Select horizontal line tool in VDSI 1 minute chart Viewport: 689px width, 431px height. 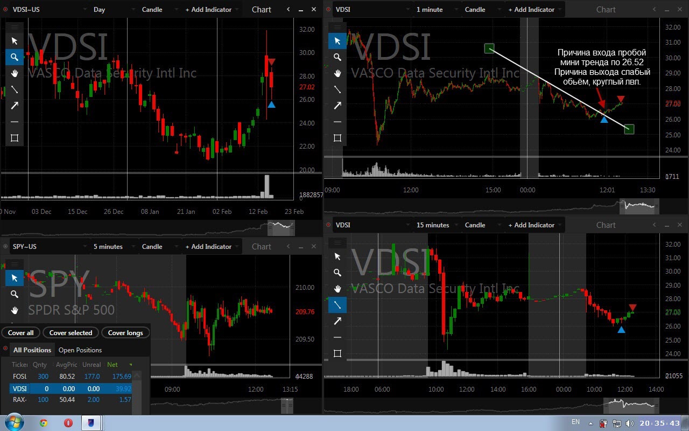(338, 122)
